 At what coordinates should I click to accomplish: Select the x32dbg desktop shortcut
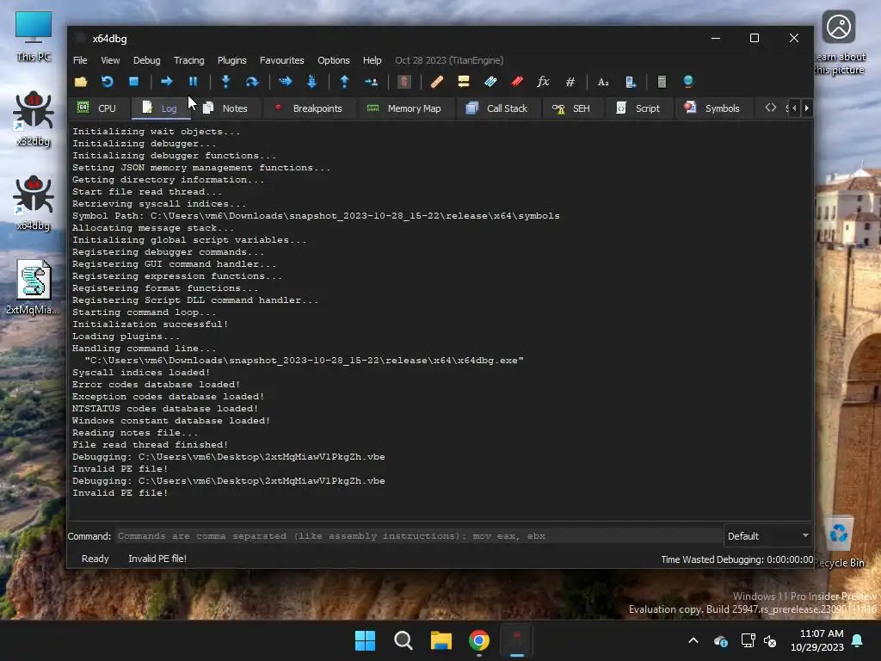click(x=34, y=119)
